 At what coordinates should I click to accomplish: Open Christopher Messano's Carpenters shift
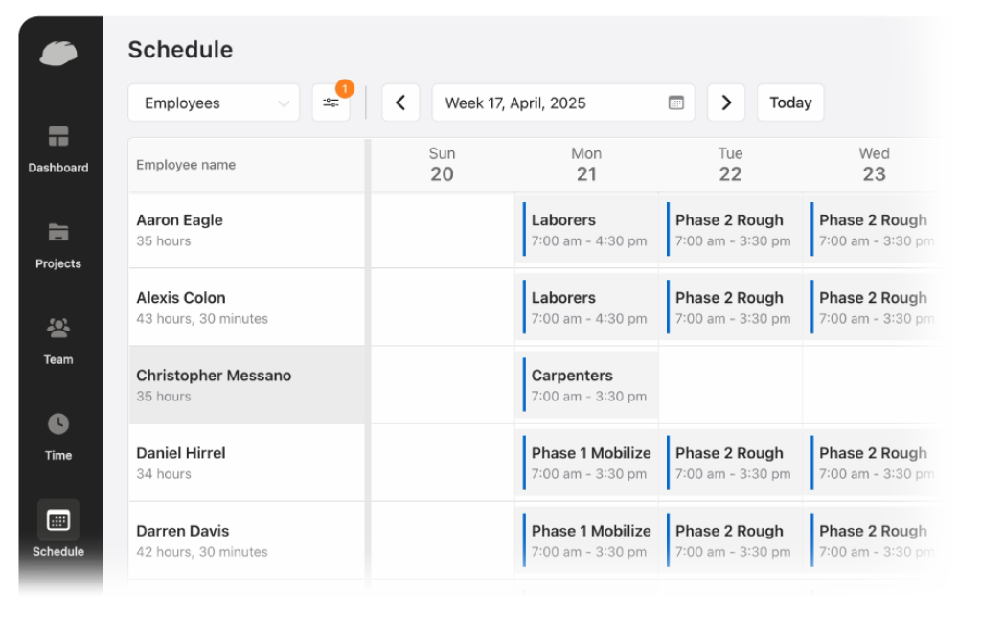586,385
